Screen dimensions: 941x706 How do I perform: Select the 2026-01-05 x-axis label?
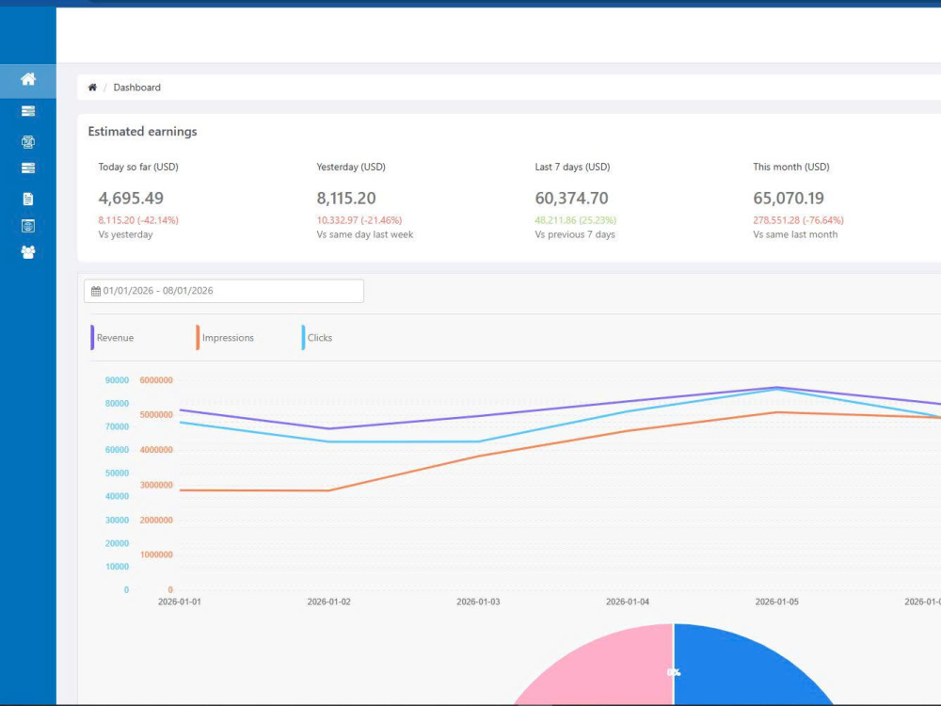coord(777,602)
